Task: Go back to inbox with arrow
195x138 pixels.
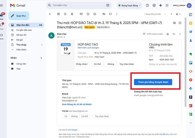Action: tap(50, 14)
